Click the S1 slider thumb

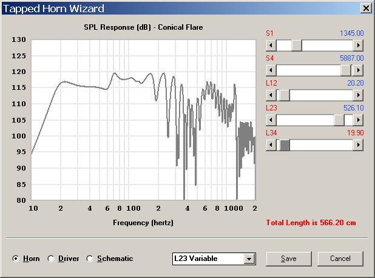coord(297,45)
